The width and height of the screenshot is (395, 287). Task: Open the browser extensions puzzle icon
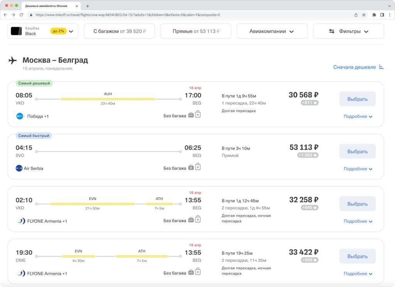pos(374,15)
